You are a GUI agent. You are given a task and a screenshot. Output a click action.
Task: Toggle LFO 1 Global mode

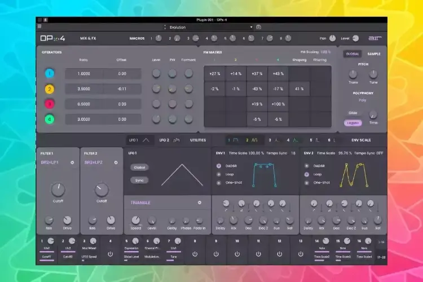(x=139, y=168)
